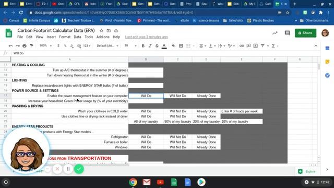Open the File menu
334x188 pixels.
pos(20,37)
